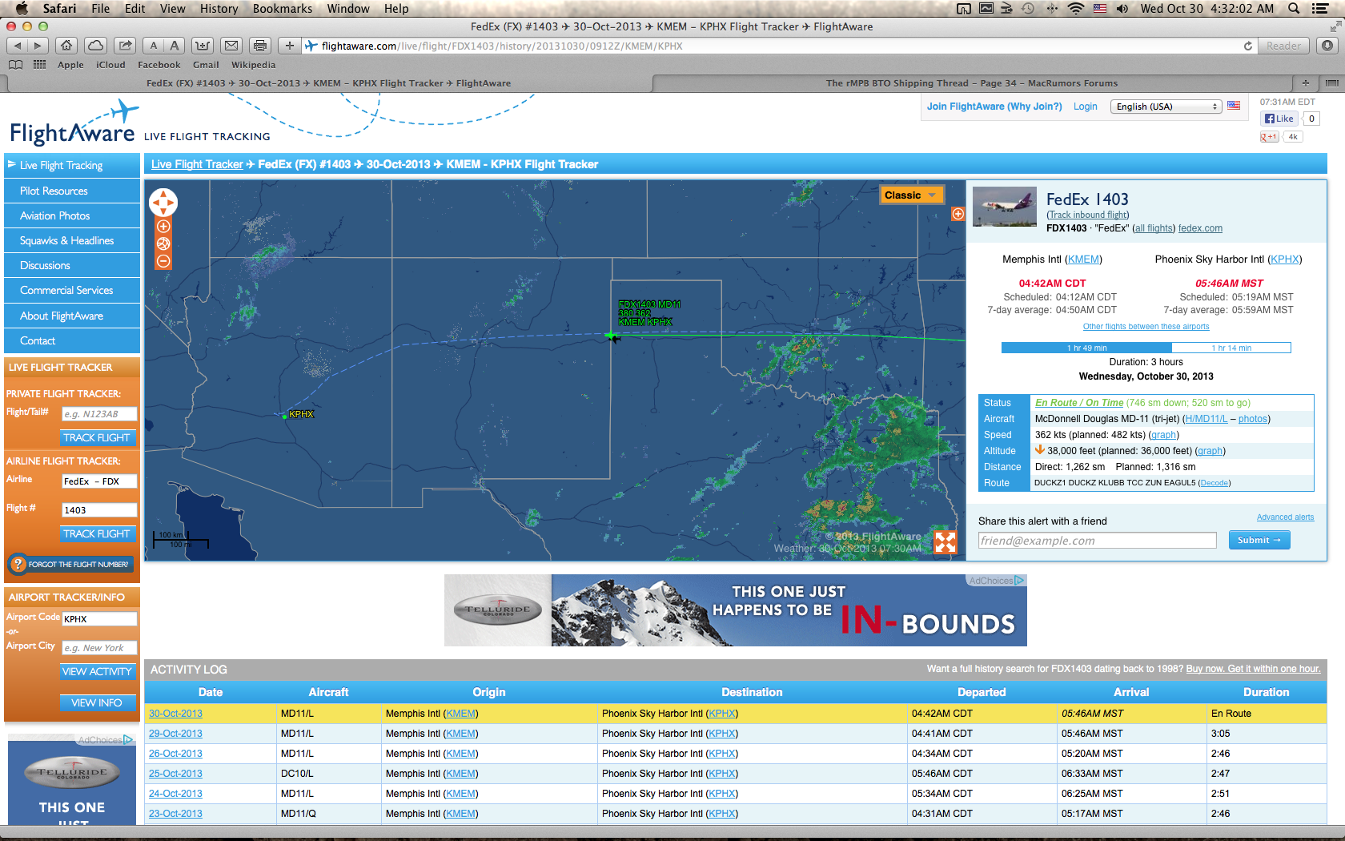1345x841 pixels.
Task: Switch to the MacRumors Forums tab
Action: (x=972, y=82)
